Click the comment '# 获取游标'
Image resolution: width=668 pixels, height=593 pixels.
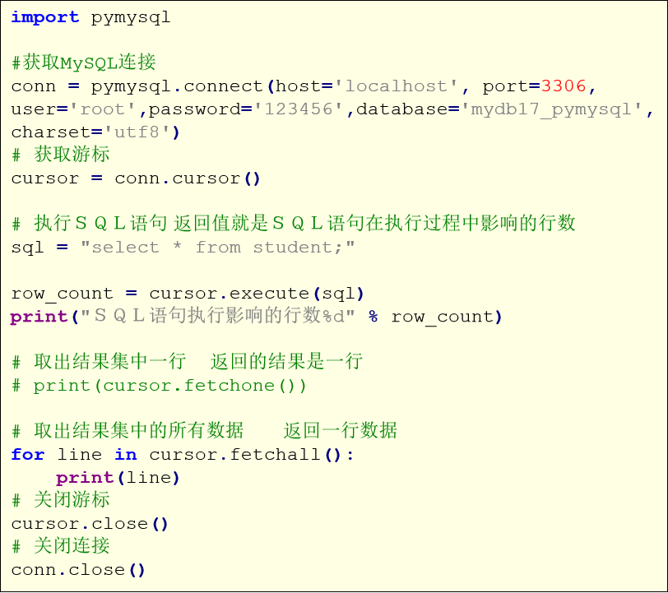[x=60, y=155]
